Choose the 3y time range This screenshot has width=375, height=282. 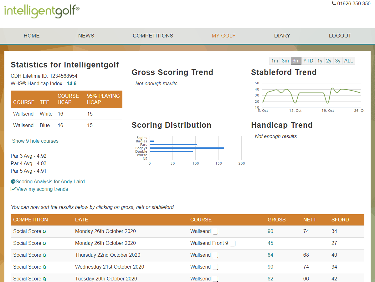337,61
